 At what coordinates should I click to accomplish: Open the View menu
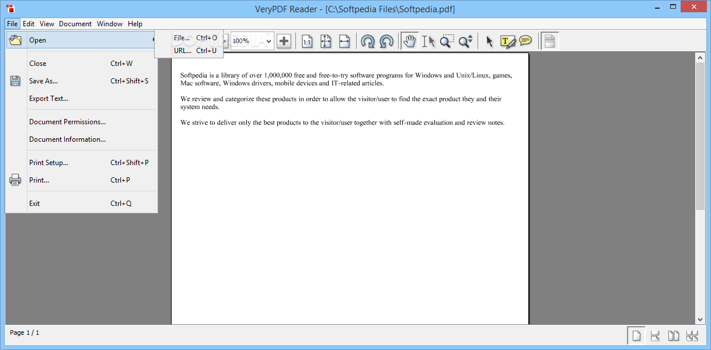tap(47, 24)
